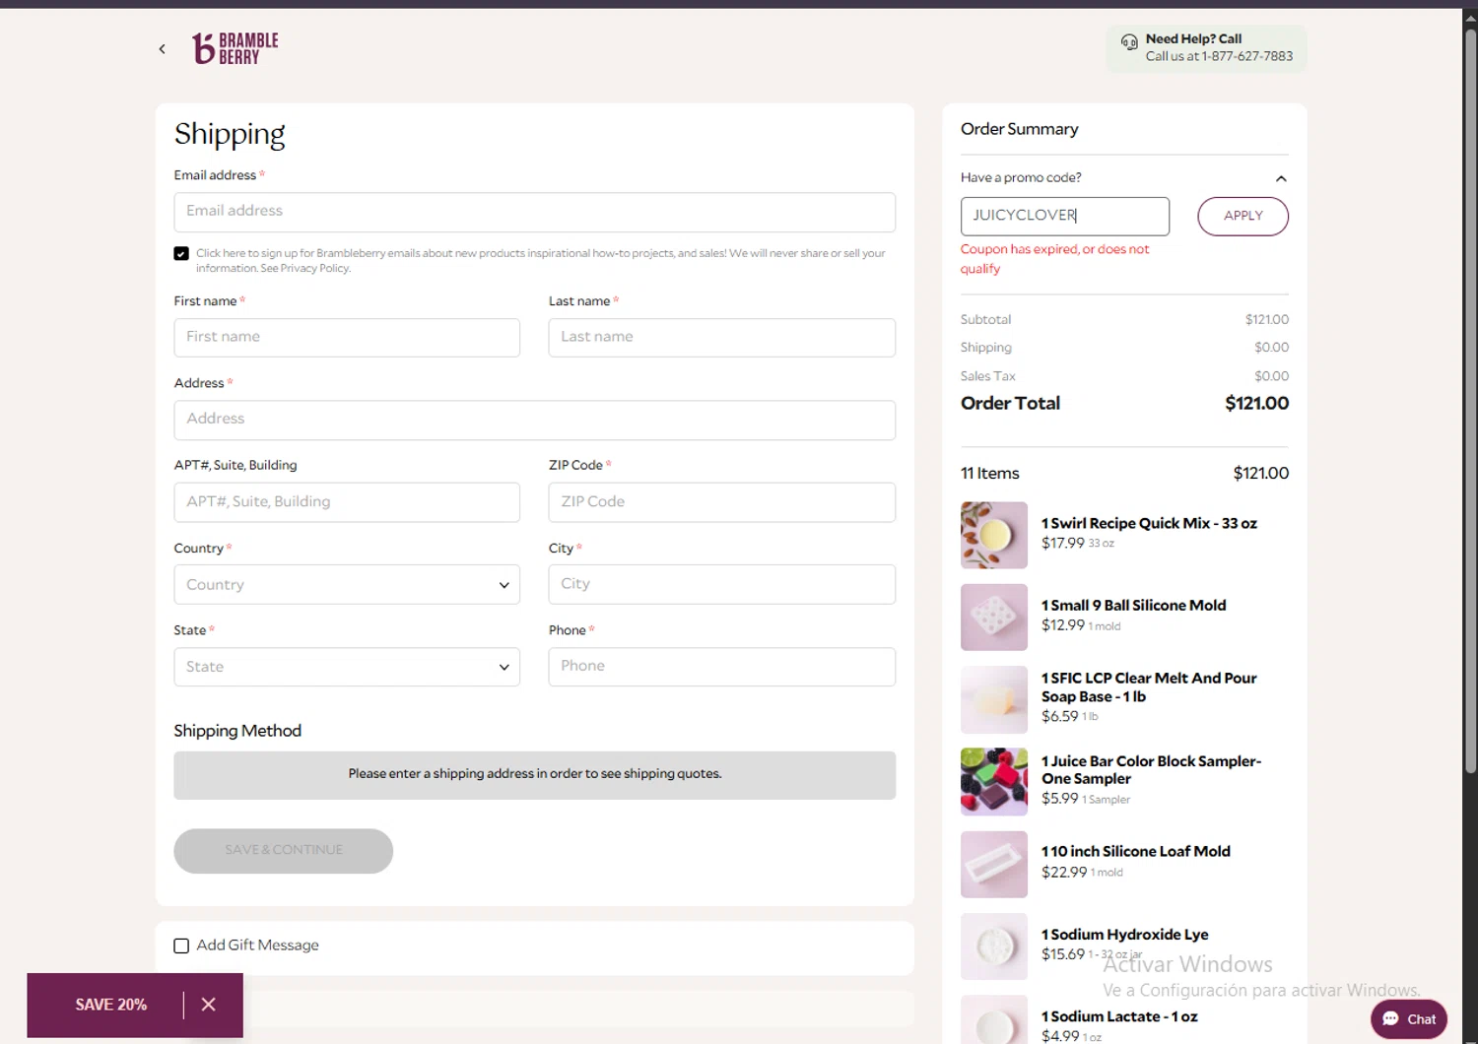Close the Save 20% banner
Image resolution: width=1478 pixels, height=1044 pixels.
click(x=208, y=1005)
